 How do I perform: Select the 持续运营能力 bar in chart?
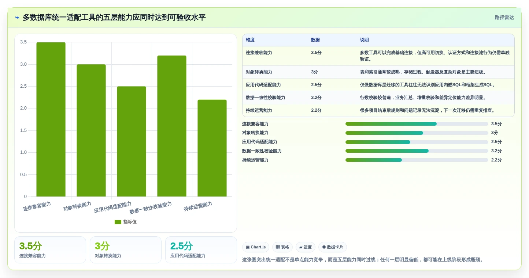click(212, 148)
